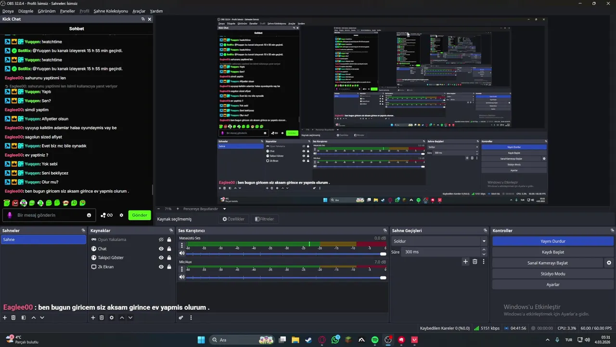Open Masaüstü Ses channel options menu
Image resolution: width=616 pixels, height=347 pixels.
click(x=181, y=245)
